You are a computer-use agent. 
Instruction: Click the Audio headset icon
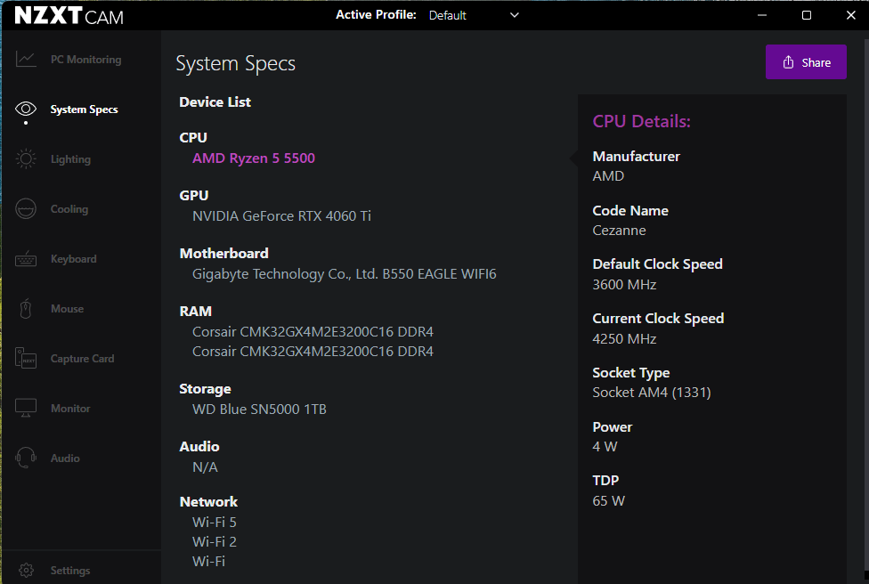26,458
